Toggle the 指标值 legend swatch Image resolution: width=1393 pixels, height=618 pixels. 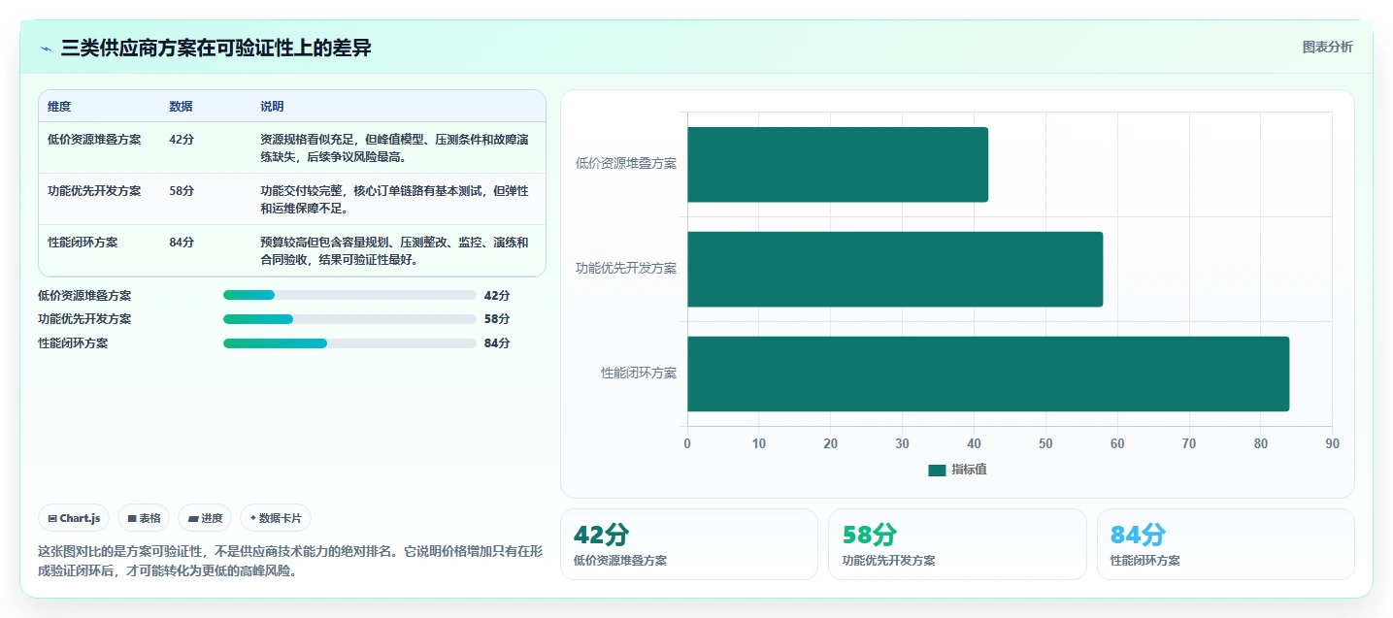[937, 471]
